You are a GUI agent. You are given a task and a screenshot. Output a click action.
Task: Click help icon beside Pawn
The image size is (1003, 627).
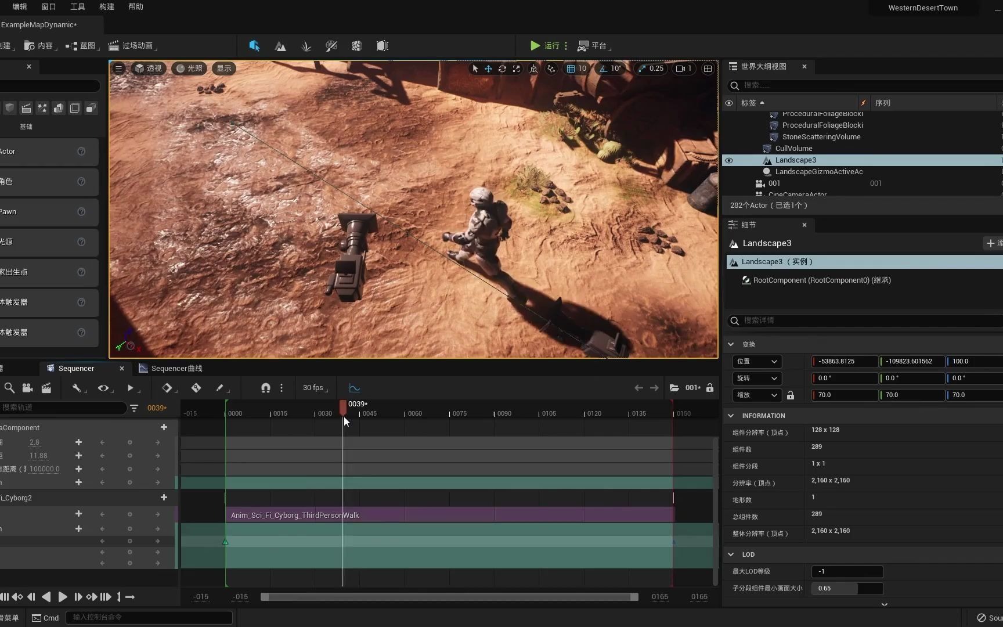click(81, 212)
